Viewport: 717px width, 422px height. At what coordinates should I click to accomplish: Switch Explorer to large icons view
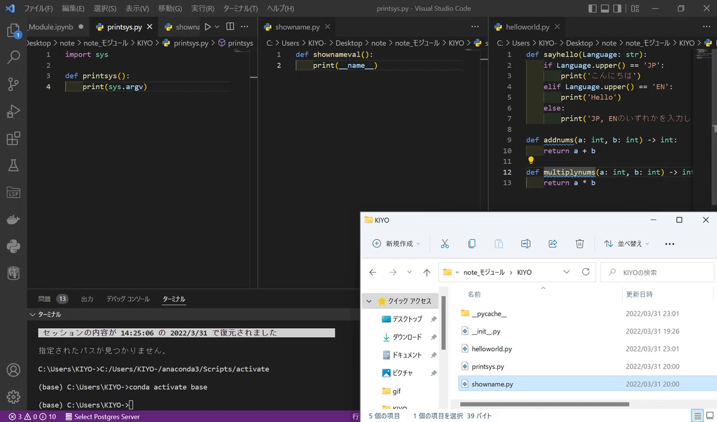click(x=709, y=416)
